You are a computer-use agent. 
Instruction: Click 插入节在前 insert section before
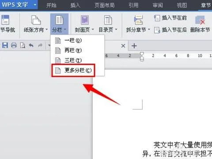click(170, 18)
